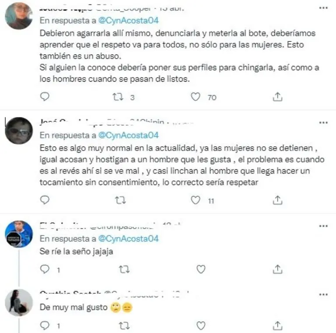Like the 'De muy mal gusto' tweet

pyautogui.click(x=201, y=326)
